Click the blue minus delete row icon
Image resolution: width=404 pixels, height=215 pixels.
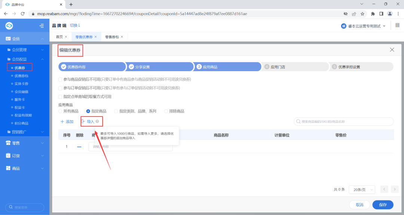[79, 147]
